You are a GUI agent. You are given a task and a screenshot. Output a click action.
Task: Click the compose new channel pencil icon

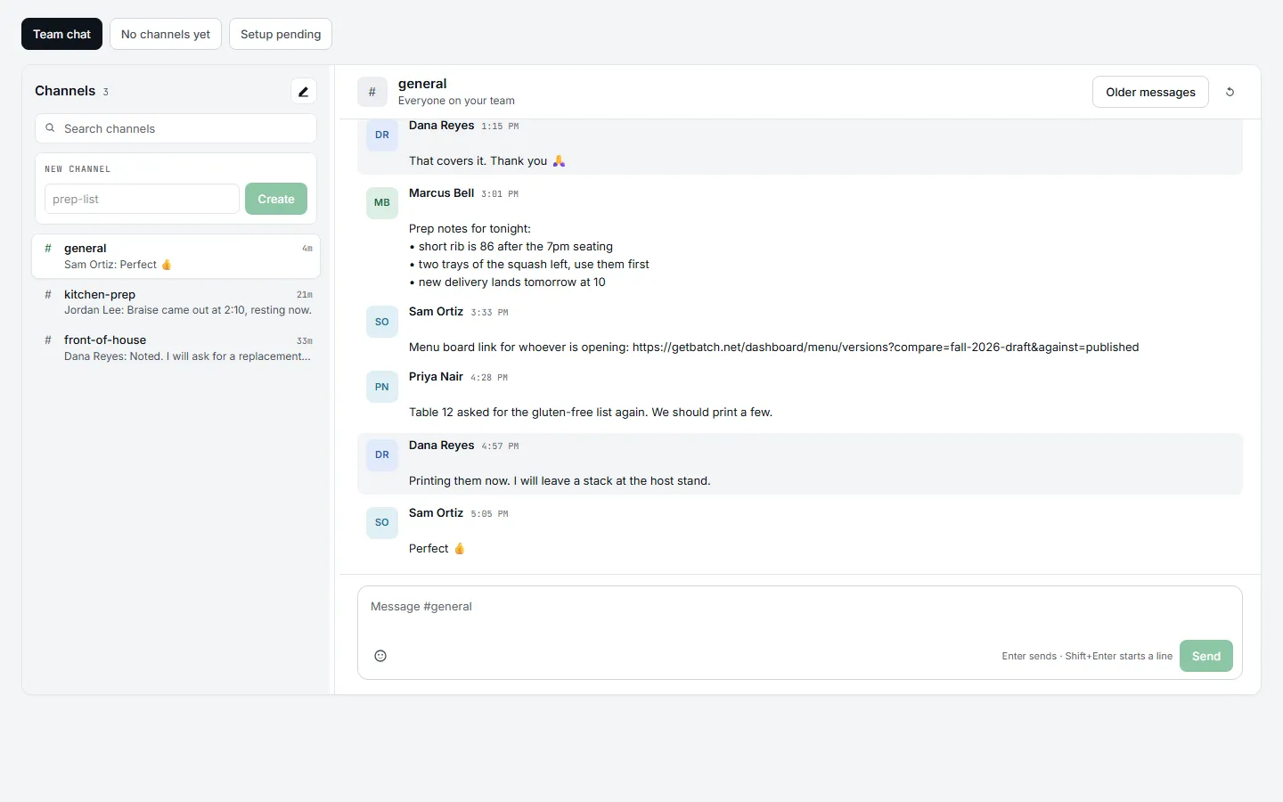pos(303,91)
